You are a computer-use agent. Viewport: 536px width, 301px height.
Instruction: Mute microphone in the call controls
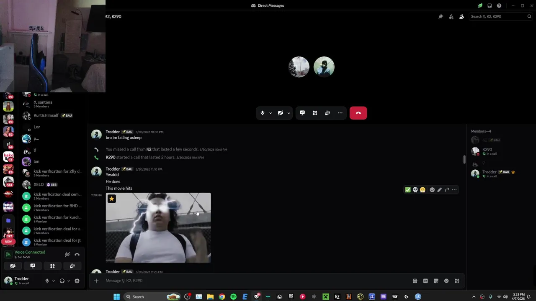point(263,113)
